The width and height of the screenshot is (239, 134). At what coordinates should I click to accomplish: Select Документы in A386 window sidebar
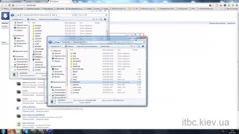click(19, 41)
